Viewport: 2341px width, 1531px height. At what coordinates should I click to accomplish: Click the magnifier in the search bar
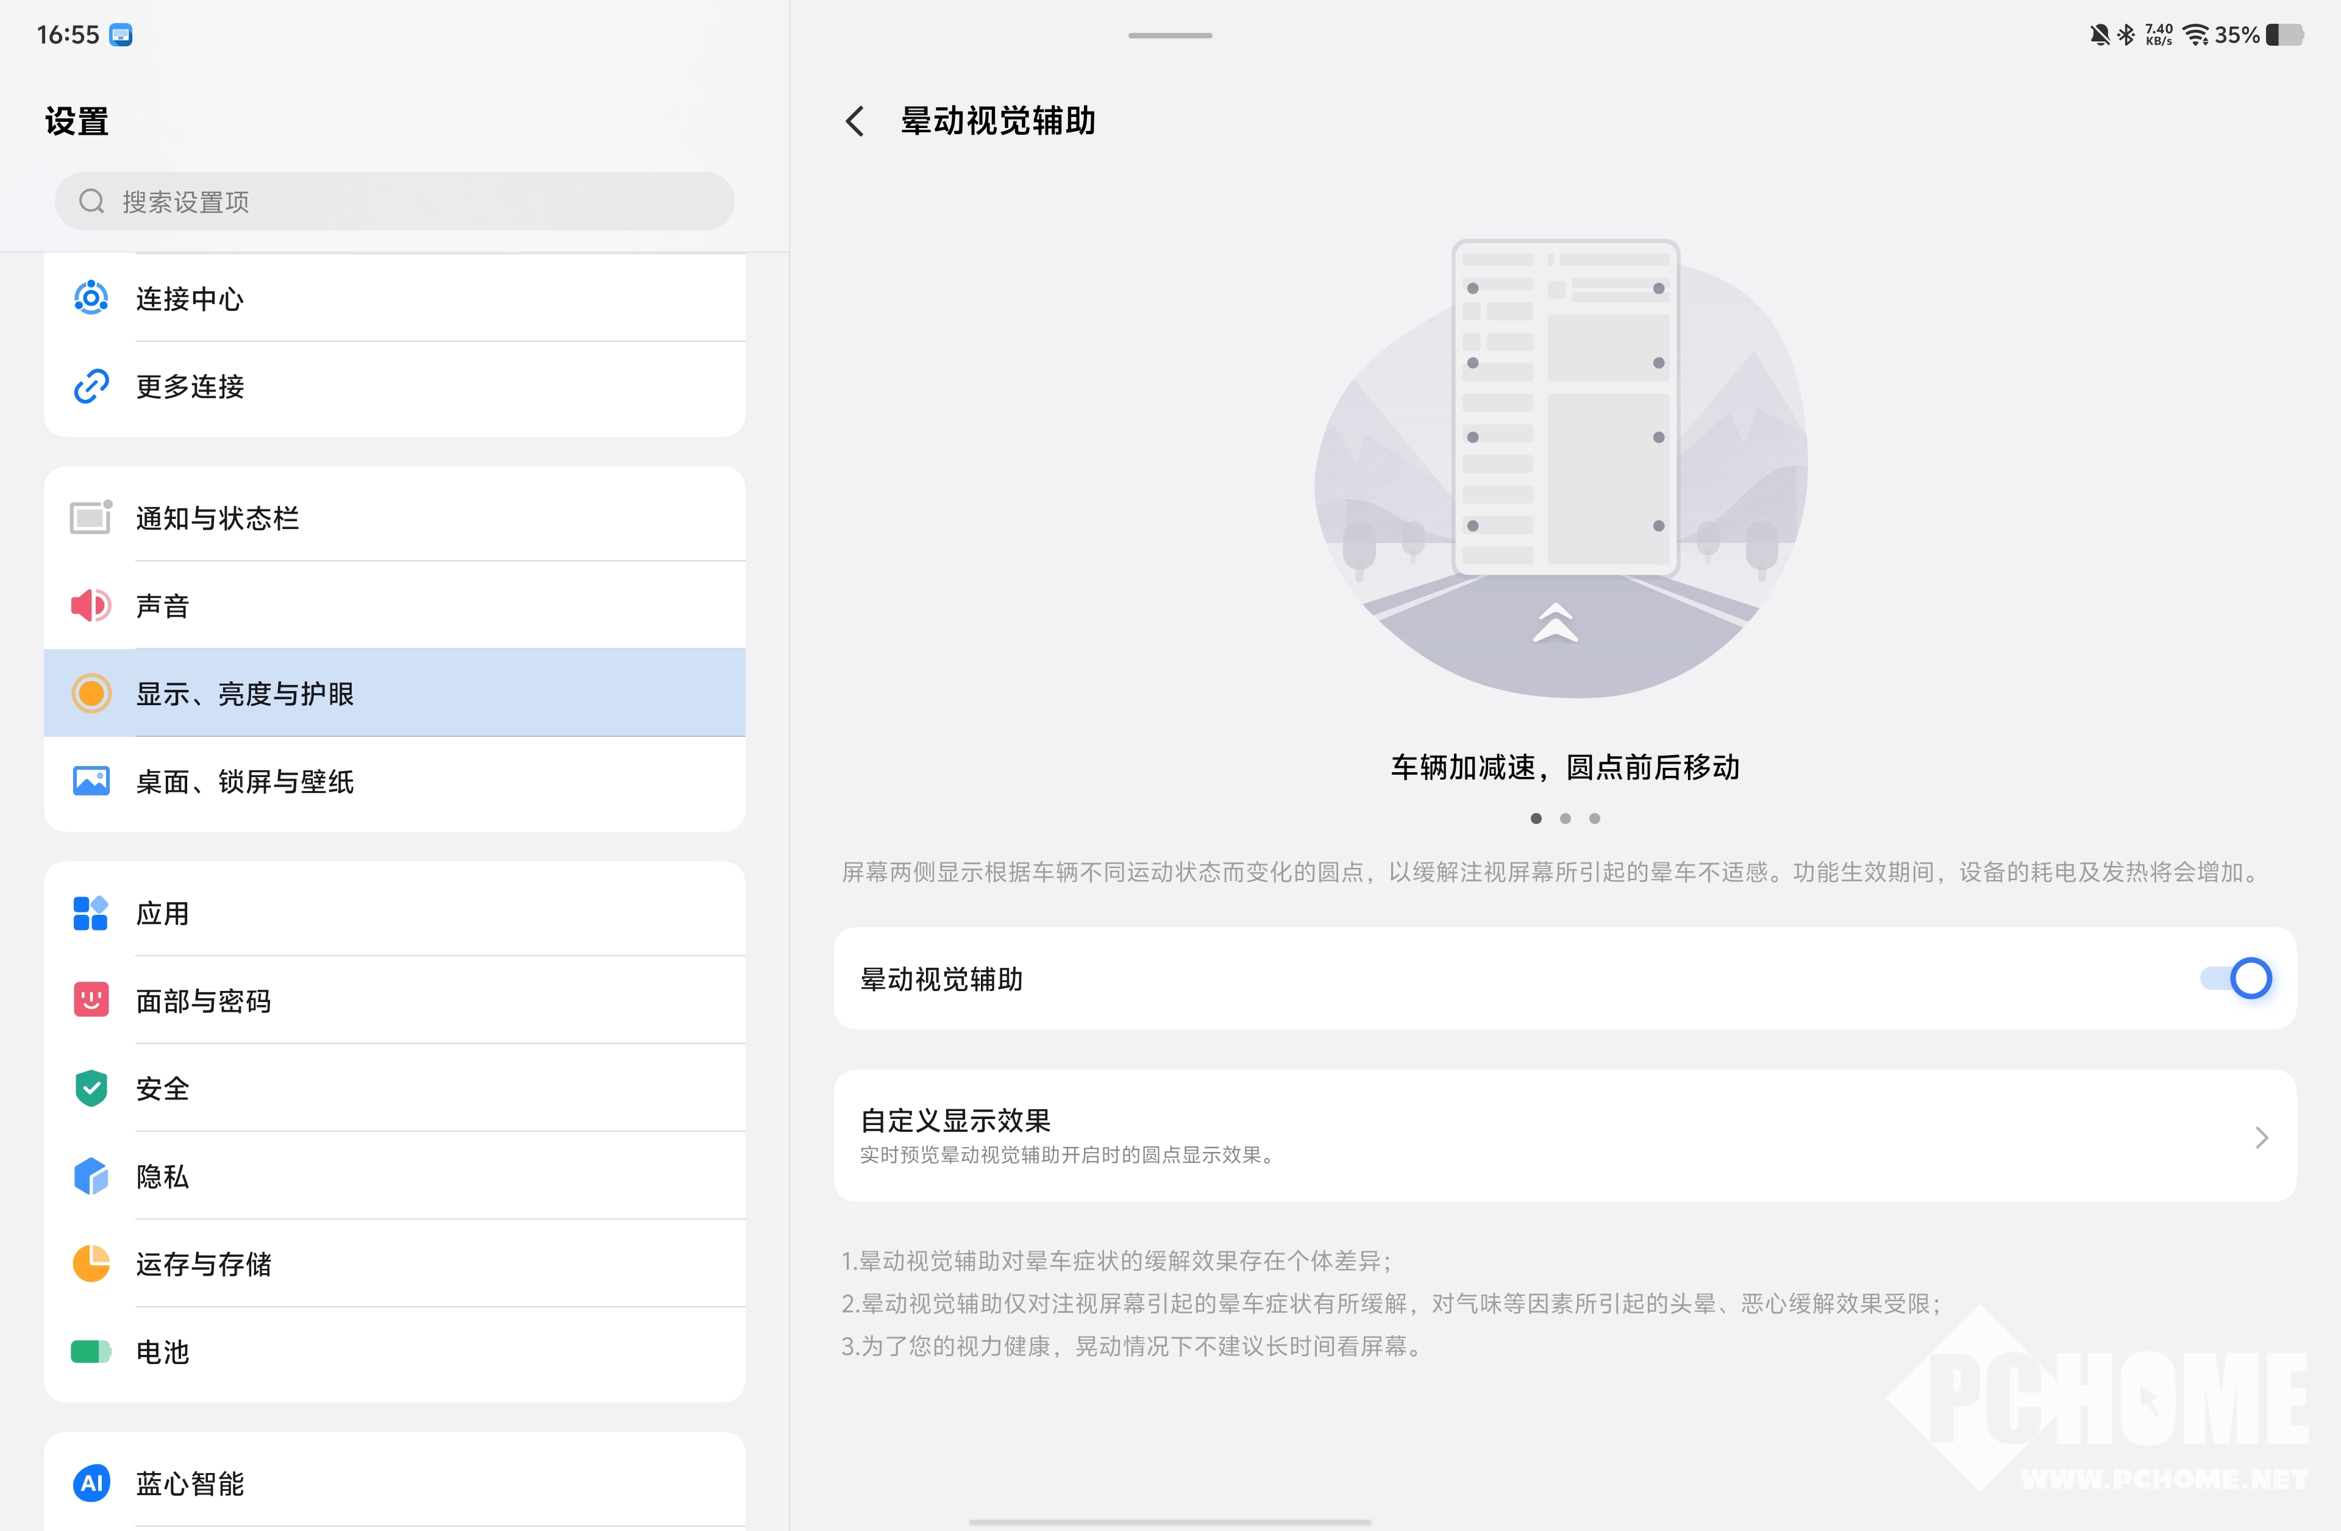(x=91, y=202)
